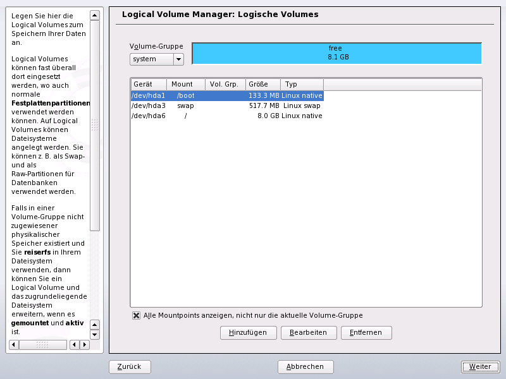Viewport: 506px width, 379px height.
Task: Select 'system' in the volume group combo box
Action: [152, 59]
